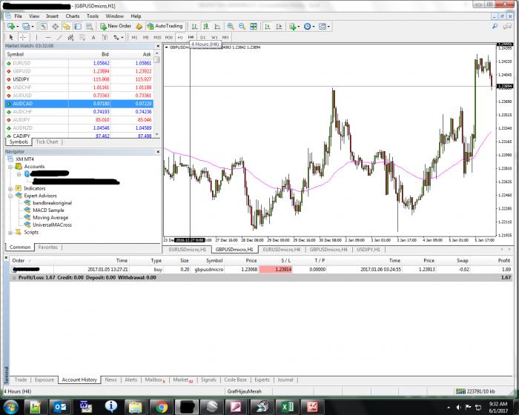Switch chart to candlesticks icon
Screen dimensions: 519x415
point(205,26)
